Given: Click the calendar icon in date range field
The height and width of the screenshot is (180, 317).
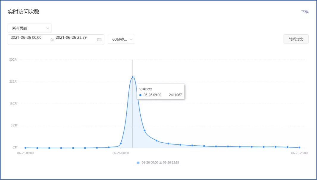Looking at the screenshot, I should [99, 39].
